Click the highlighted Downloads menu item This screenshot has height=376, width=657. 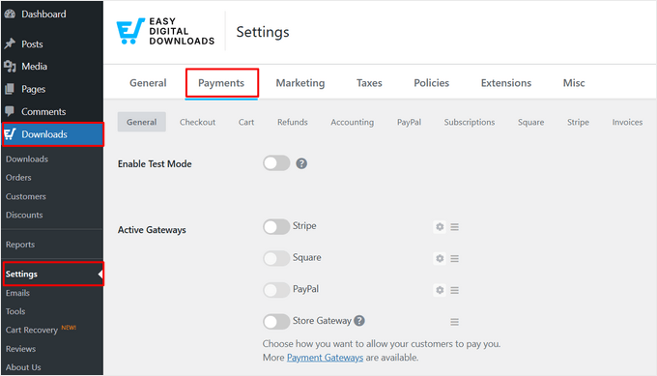[x=53, y=134]
